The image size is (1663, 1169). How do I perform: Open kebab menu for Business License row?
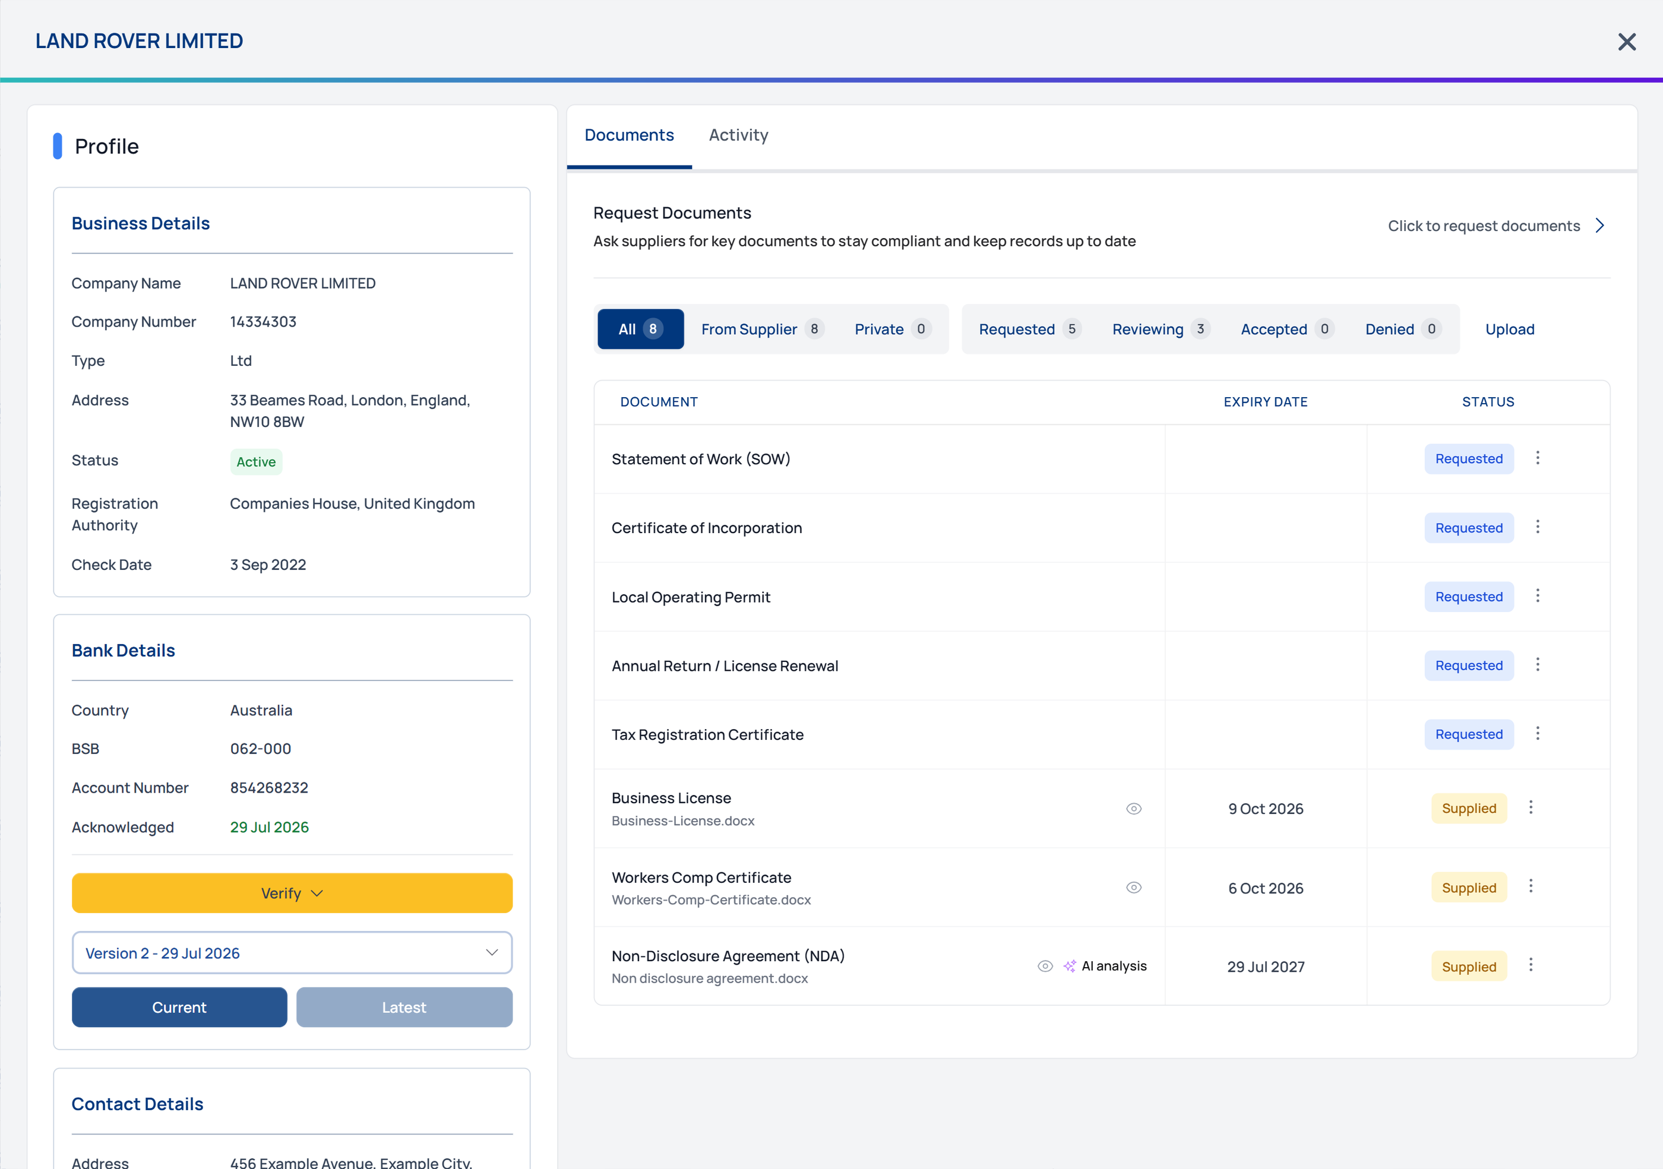click(1531, 807)
